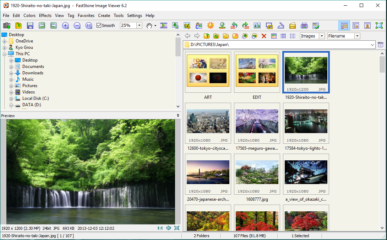This screenshot has width=387, height=240.
Task: Select the 17584-tokyo-lights thumbnail
Action: point(306,123)
